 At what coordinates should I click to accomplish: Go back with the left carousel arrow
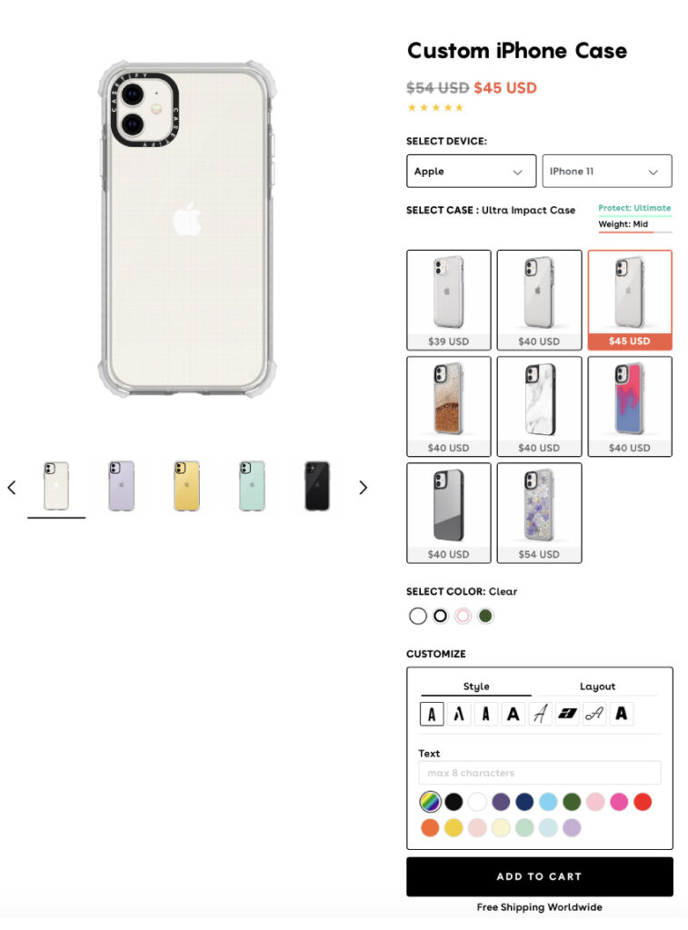[x=12, y=488]
